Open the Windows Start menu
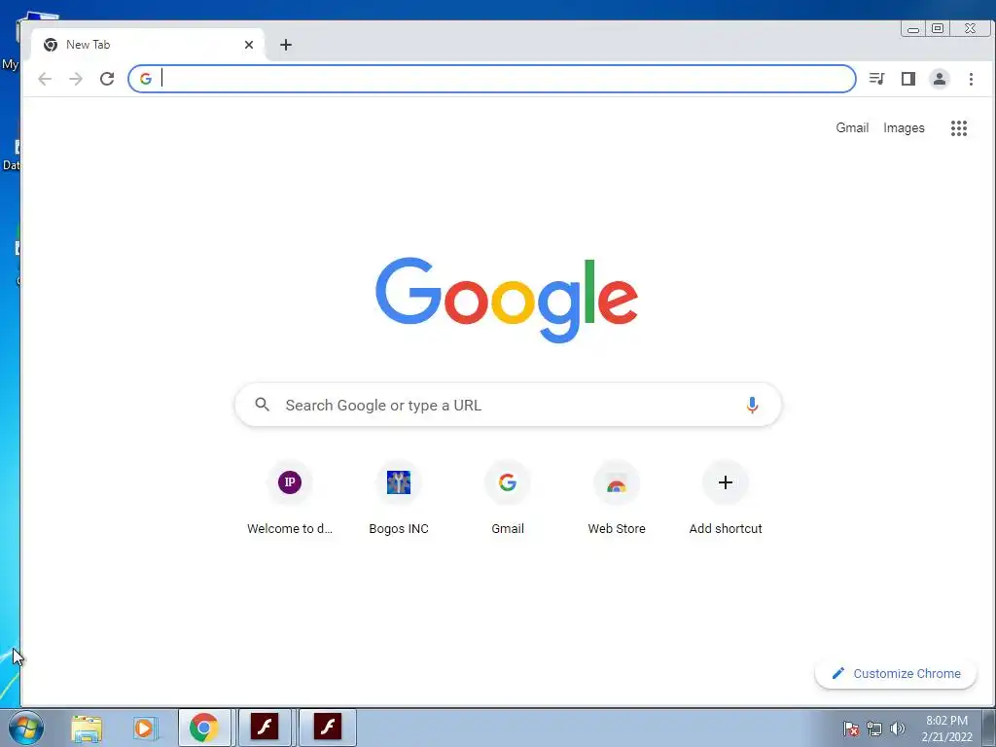Screen dimensions: 996x747 click(26, 728)
